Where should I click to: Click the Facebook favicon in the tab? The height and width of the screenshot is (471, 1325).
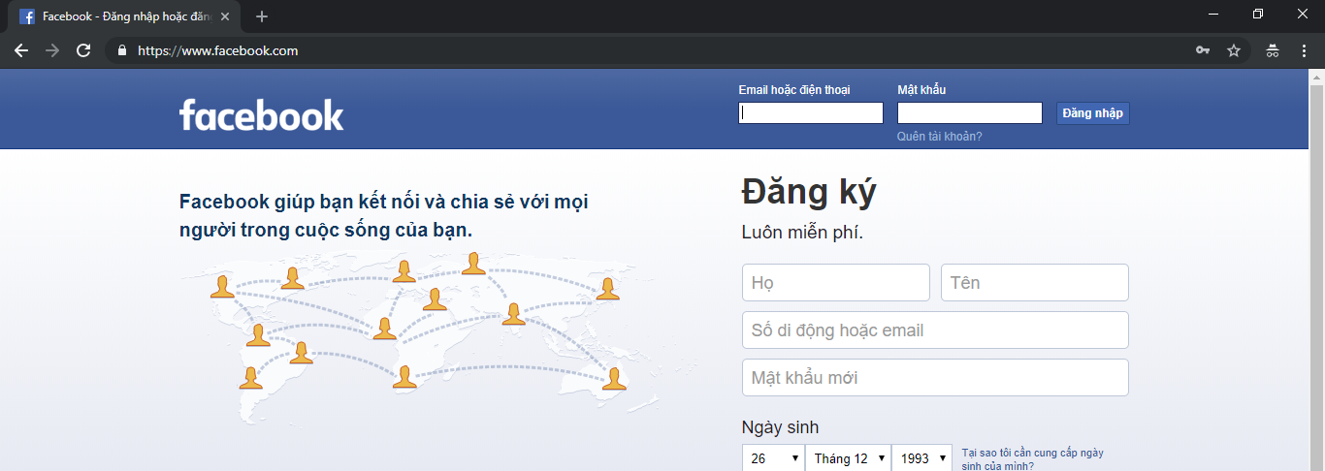27,16
